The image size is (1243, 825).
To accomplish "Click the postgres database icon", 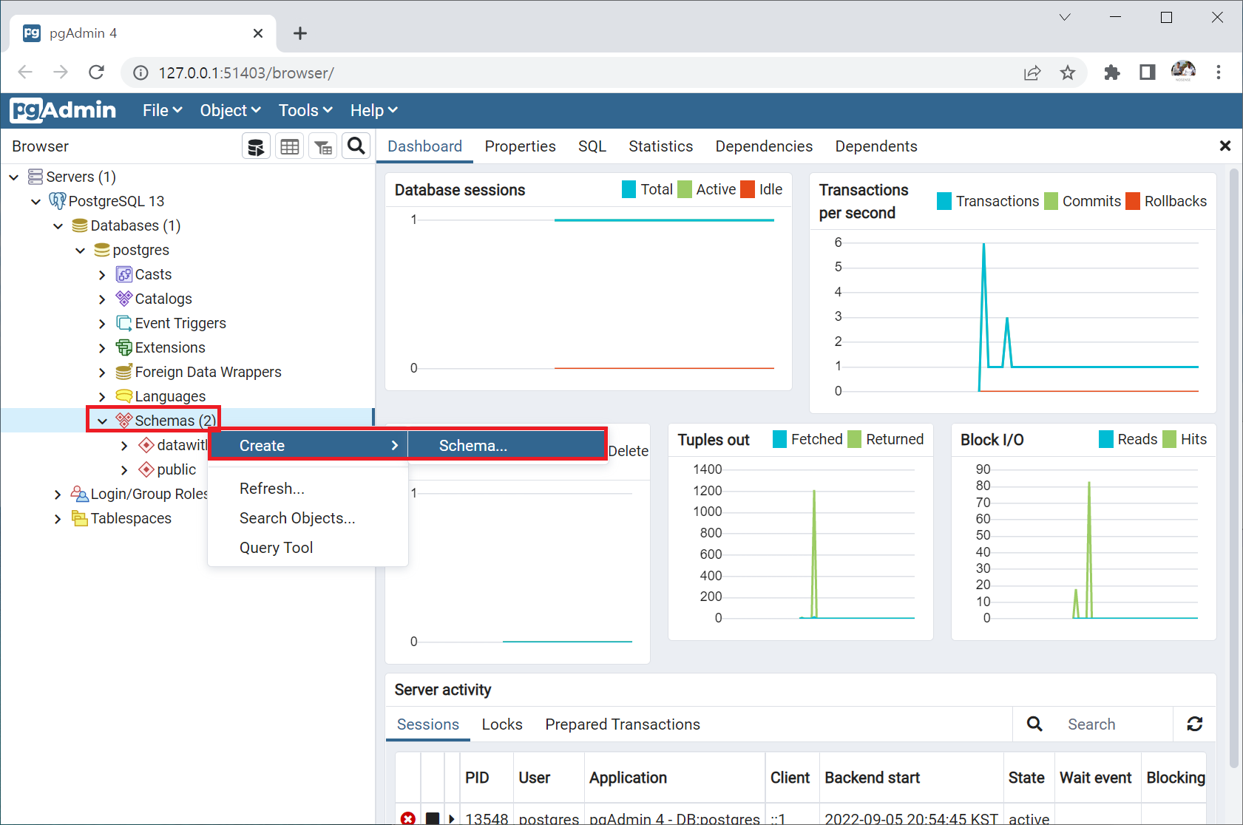I will point(102,250).
